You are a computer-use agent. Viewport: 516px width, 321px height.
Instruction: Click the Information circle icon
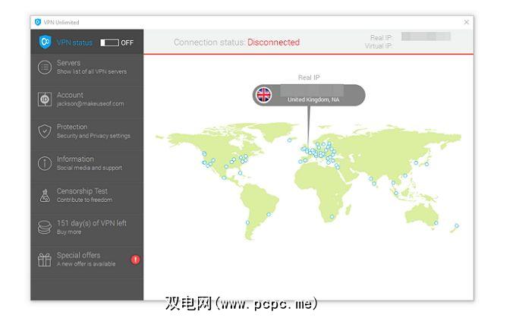(45, 163)
